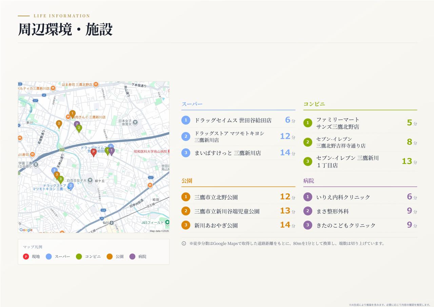Click the blue number 3 badge beside まいばすけっと
This screenshot has width=434, height=307.
click(186, 153)
